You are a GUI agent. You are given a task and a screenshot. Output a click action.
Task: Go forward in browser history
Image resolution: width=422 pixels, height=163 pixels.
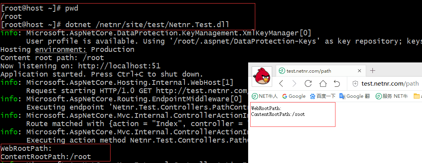pos(294,83)
